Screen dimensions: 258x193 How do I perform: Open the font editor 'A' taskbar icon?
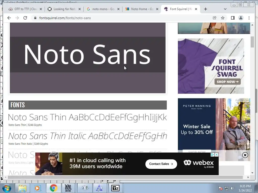pos(100,188)
